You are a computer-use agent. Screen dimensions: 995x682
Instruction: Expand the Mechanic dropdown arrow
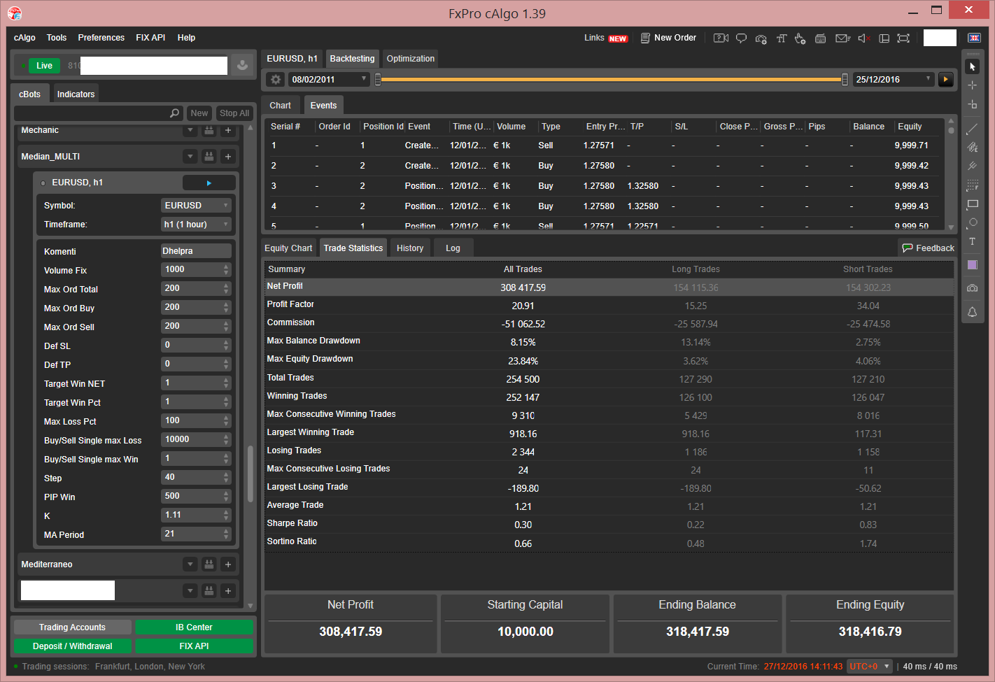click(190, 131)
